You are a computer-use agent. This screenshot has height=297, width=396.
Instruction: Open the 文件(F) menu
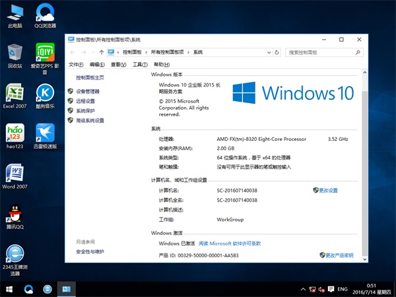[x=76, y=64]
